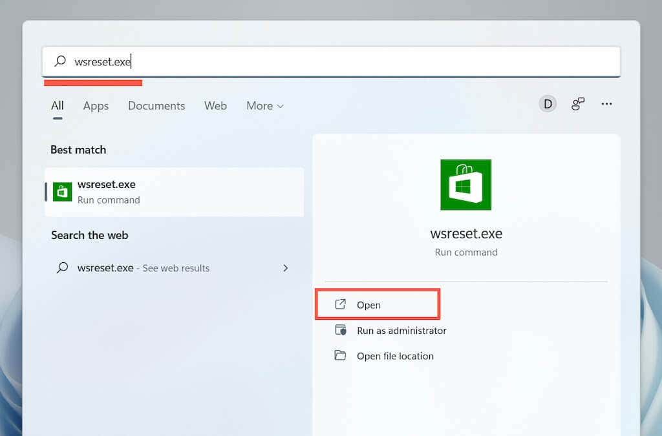
Task: Switch to the Documents tab
Action: point(156,106)
